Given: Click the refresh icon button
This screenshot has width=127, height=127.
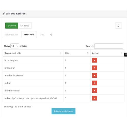Looking at the screenshot, I should [x=118, y=26].
